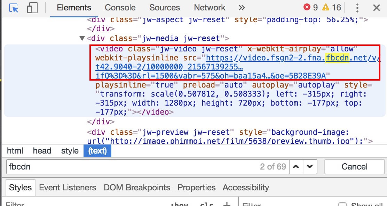The image size is (387, 206).
Task: Click the red error count indicator
Action: pyautogui.click(x=311, y=7)
